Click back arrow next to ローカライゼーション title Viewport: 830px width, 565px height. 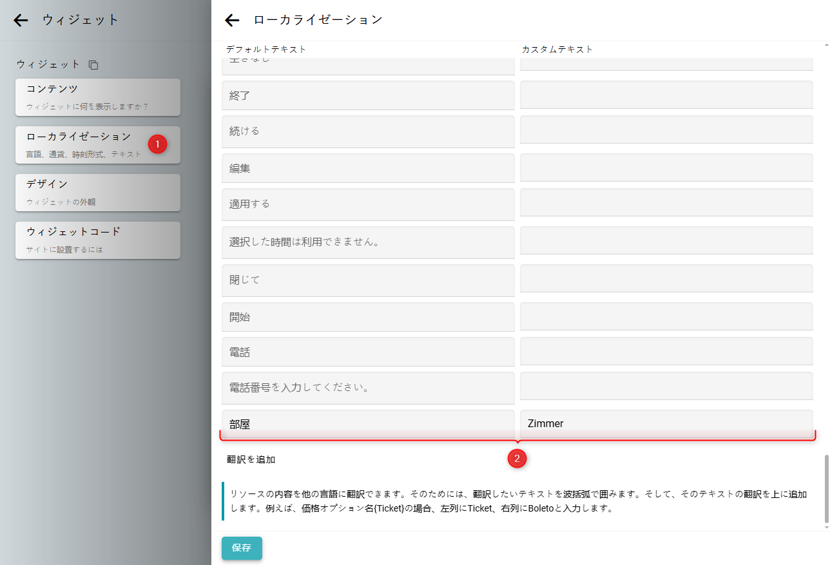pyautogui.click(x=232, y=21)
